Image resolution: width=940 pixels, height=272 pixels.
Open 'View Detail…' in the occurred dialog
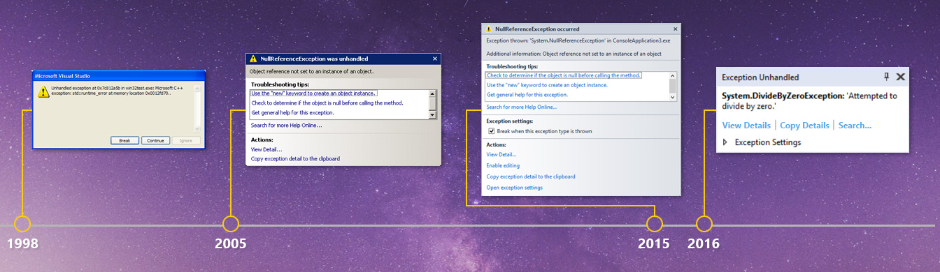(x=501, y=155)
